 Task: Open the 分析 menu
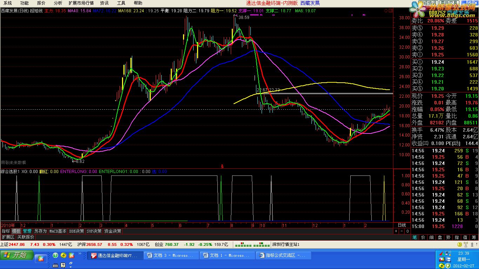tap(58, 3)
